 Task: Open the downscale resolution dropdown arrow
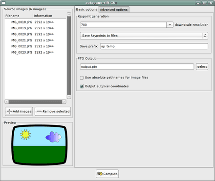click(170, 25)
